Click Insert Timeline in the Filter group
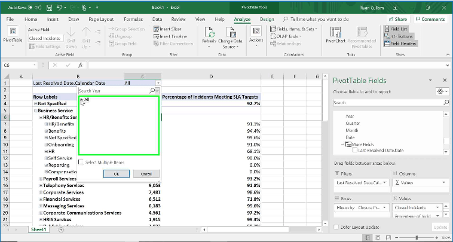 click(x=171, y=36)
